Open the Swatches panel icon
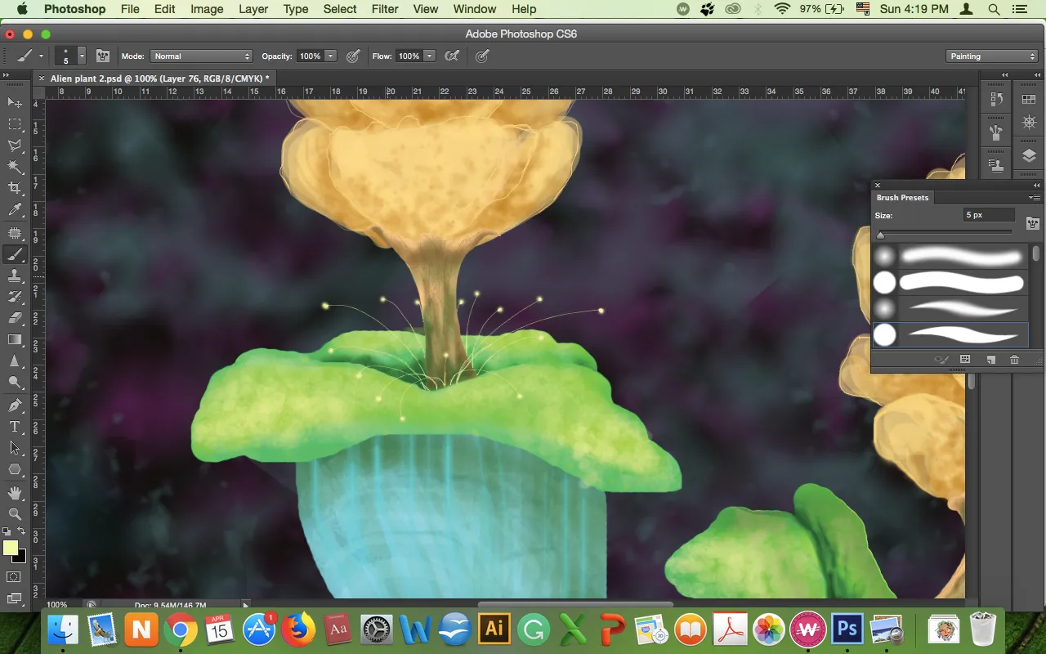This screenshot has height=654, width=1046. (x=1029, y=100)
